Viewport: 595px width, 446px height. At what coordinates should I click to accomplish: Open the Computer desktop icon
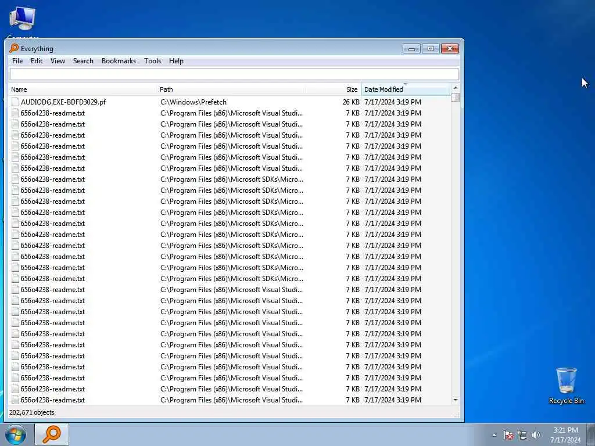(x=23, y=19)
